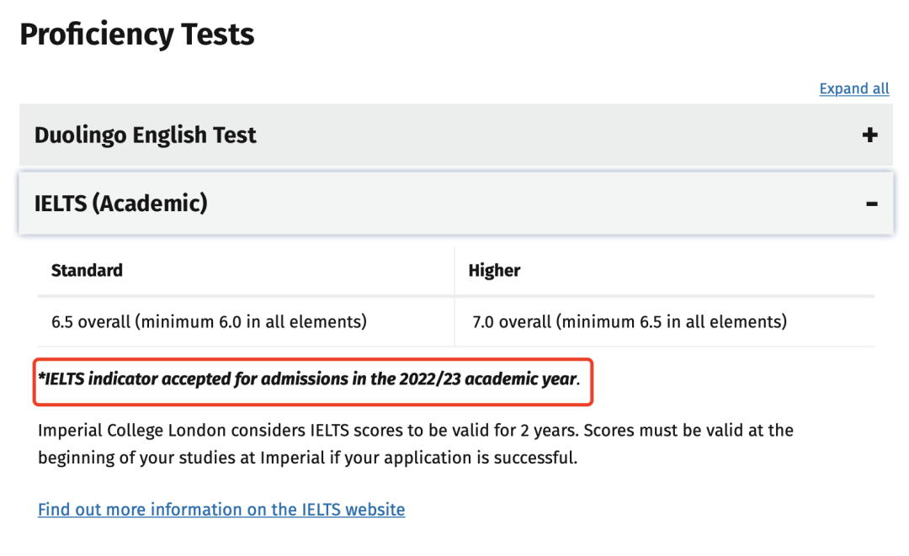Click the Standard column header
909x556 pixels.
pyautogui.click(x=87, y=270)
